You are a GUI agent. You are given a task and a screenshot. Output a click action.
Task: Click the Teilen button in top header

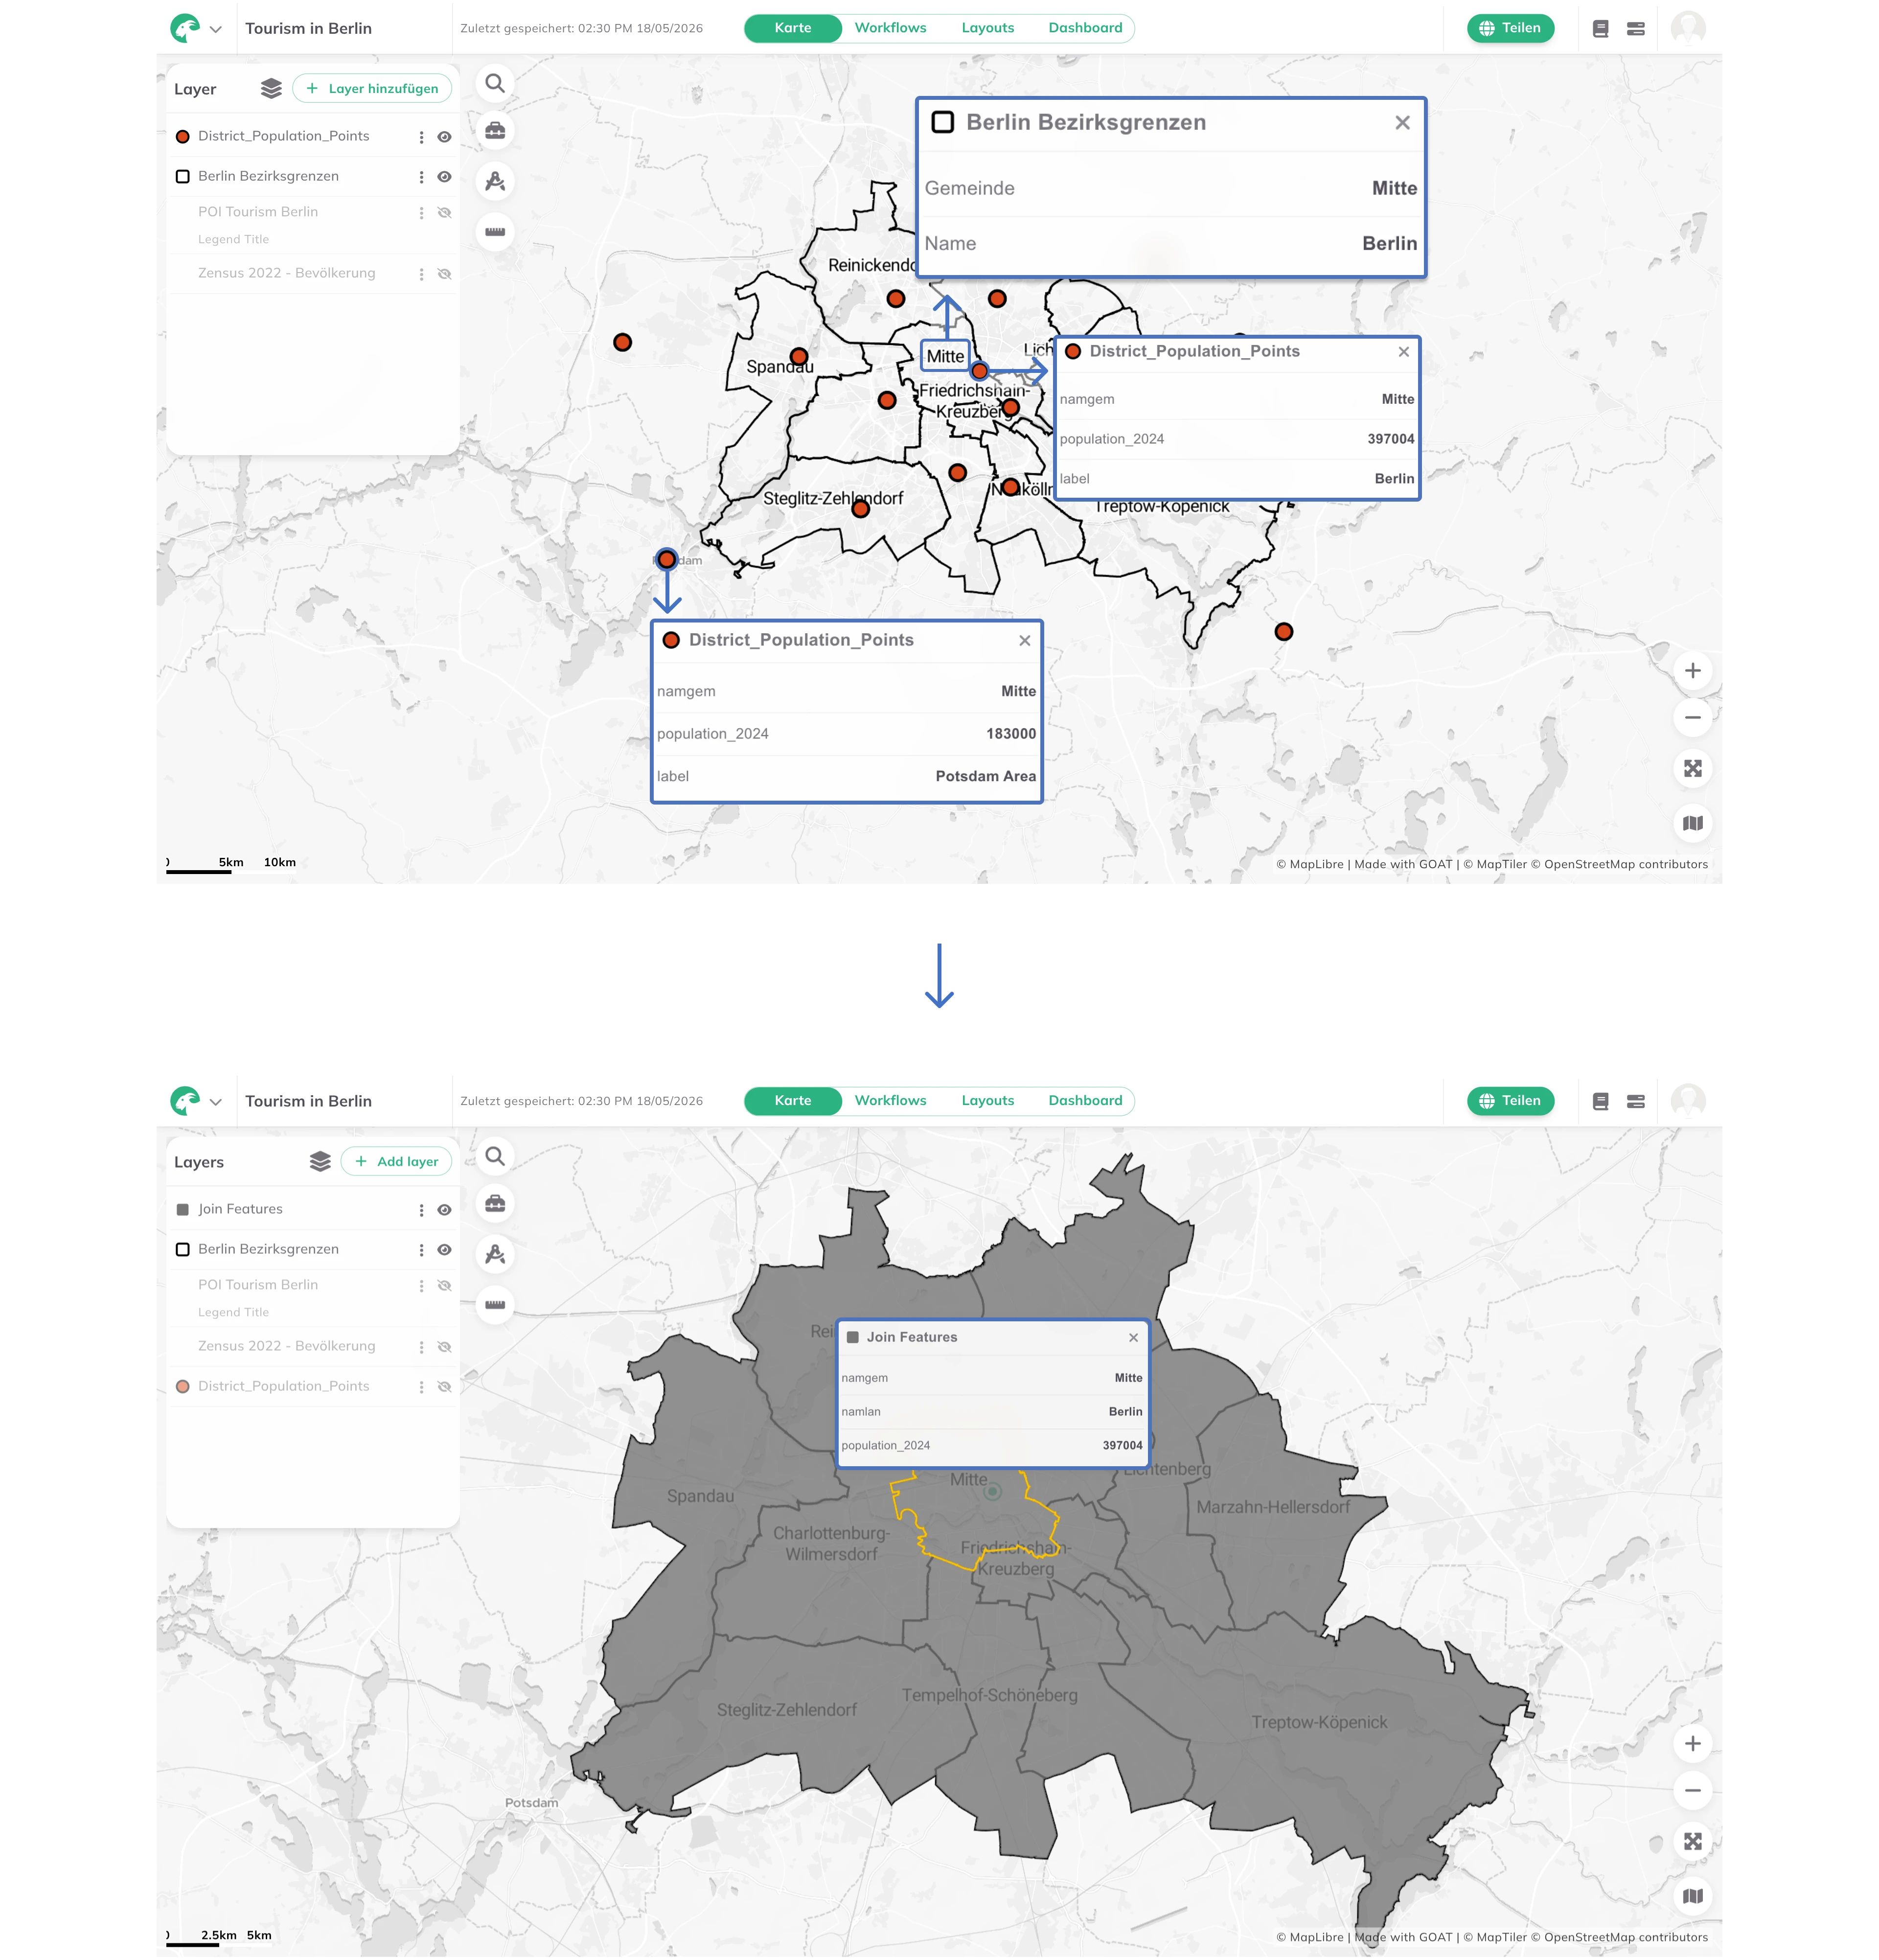coord(1510,28)
